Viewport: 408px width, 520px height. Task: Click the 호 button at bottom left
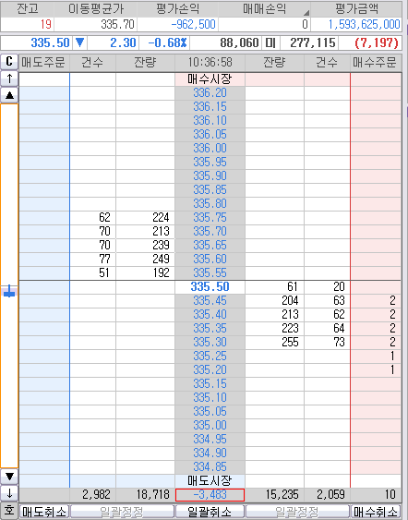click(9, 511)
